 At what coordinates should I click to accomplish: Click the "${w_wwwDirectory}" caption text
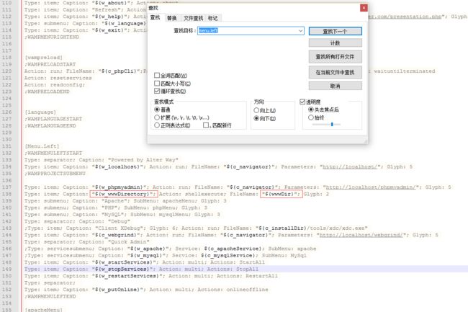click(122, 194)
